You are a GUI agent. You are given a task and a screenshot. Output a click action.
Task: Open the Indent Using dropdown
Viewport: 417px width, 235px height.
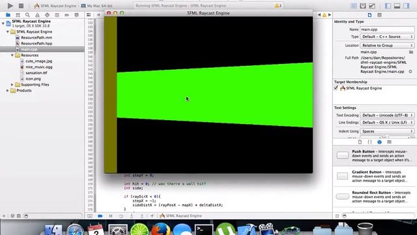click(387, 131)
